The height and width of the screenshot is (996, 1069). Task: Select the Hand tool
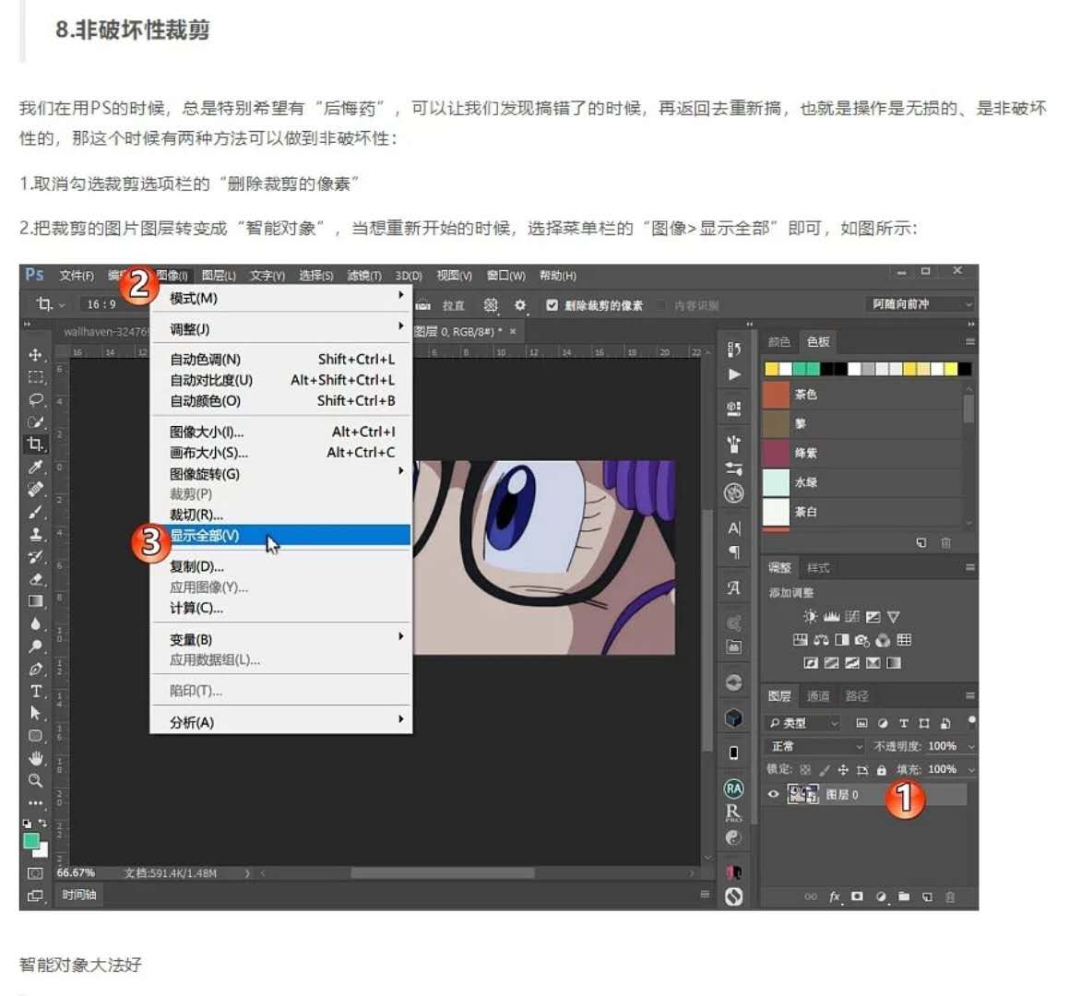(35, 758)
